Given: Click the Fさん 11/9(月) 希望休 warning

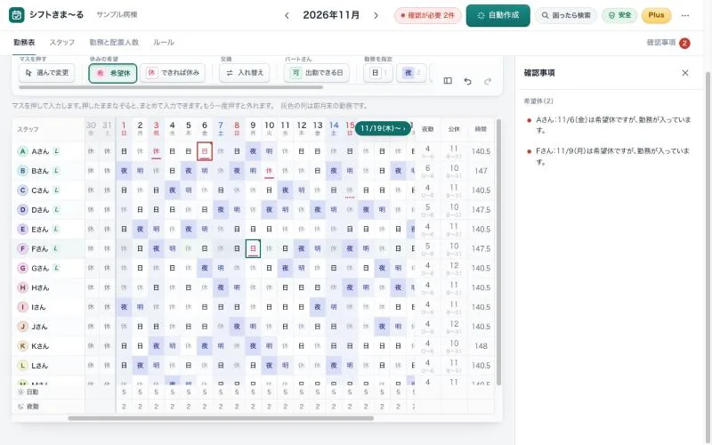Looking at the screenshot, I should pos(609,157).
